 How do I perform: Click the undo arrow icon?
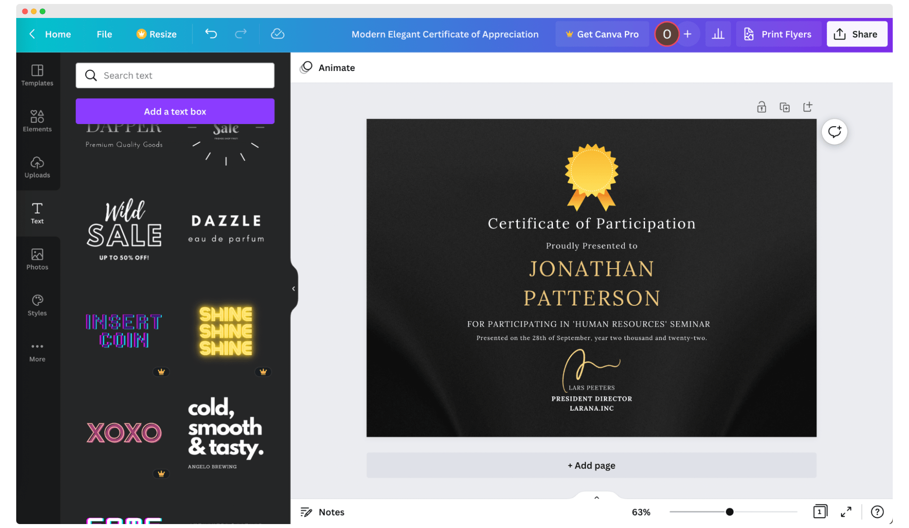(211, 34)
